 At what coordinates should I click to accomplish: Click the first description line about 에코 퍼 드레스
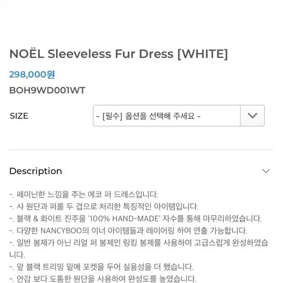coord(84,195)
